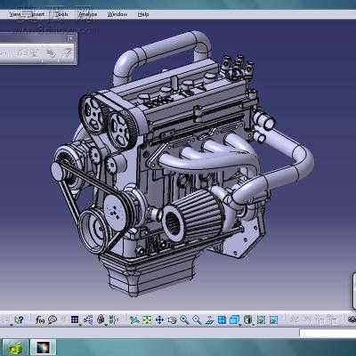Image resolution: width=356 pixels, height=356 pixels.
Task: Open the Catalog Browser icon
Action: pos(114,320)
